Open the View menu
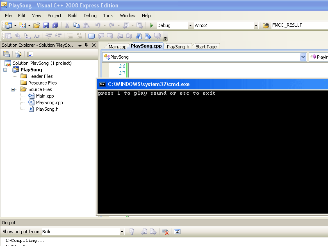The width and height of the screenshot is (328, 246). (x=36, y=16)
